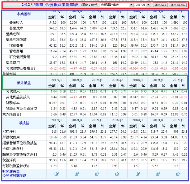Click the 81.53 income tax value
190x184 pixels.
click(x=73, y=137)
